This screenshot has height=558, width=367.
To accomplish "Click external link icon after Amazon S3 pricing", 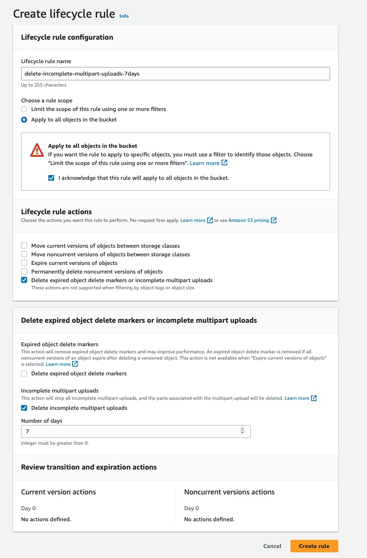I will (x=273, y=220).
